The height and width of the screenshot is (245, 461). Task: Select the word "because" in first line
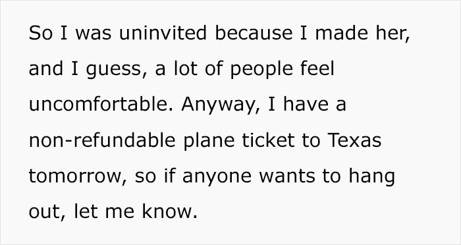(x=254, y=33)
